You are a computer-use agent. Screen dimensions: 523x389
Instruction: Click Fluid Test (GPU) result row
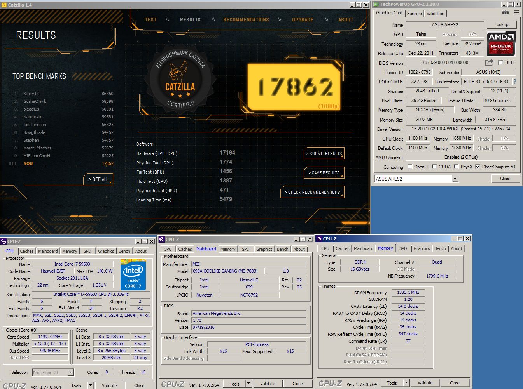pos(185,181)
